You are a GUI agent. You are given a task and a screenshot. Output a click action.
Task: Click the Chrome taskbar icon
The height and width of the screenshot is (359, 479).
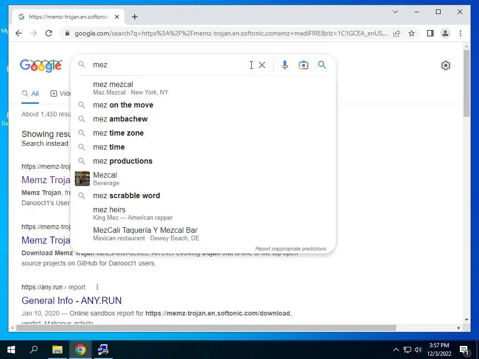80,350
